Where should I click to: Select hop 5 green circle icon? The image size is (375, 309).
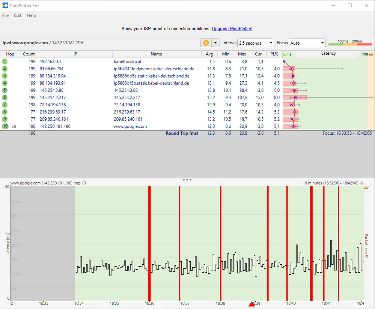[x=5, y=90]
